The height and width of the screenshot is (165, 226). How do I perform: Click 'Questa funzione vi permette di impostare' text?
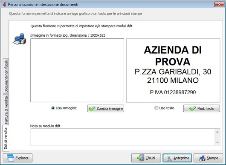point(81,26)
